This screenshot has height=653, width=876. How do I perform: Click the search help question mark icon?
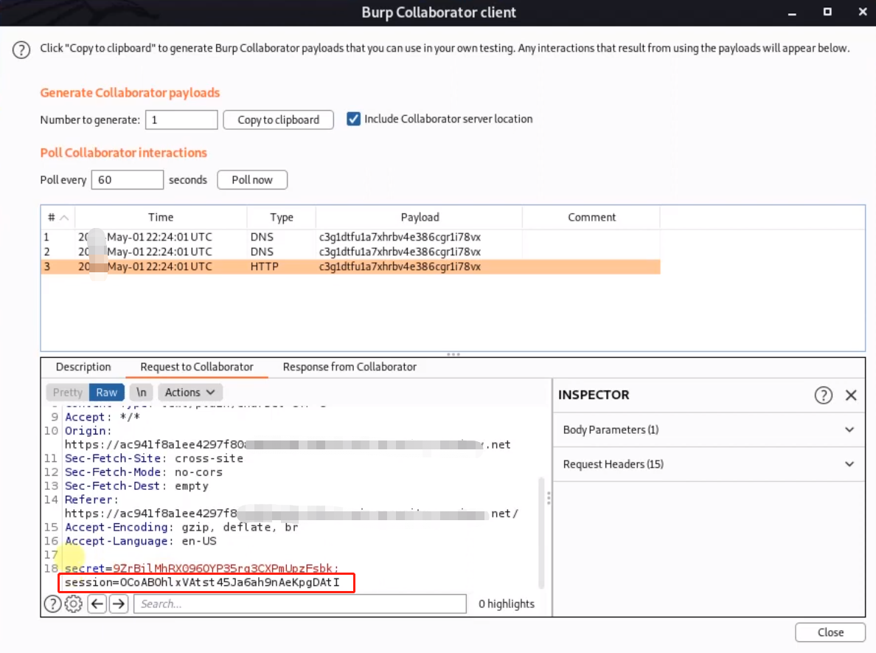click(x=52, y=604)
